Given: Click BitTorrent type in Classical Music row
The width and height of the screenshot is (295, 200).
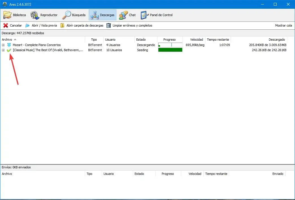Looking at the screenshot, I should 95,50.
